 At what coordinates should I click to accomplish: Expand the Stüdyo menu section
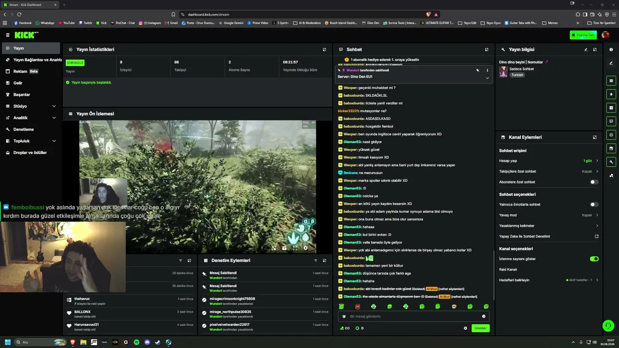click(x=31, y=106)
